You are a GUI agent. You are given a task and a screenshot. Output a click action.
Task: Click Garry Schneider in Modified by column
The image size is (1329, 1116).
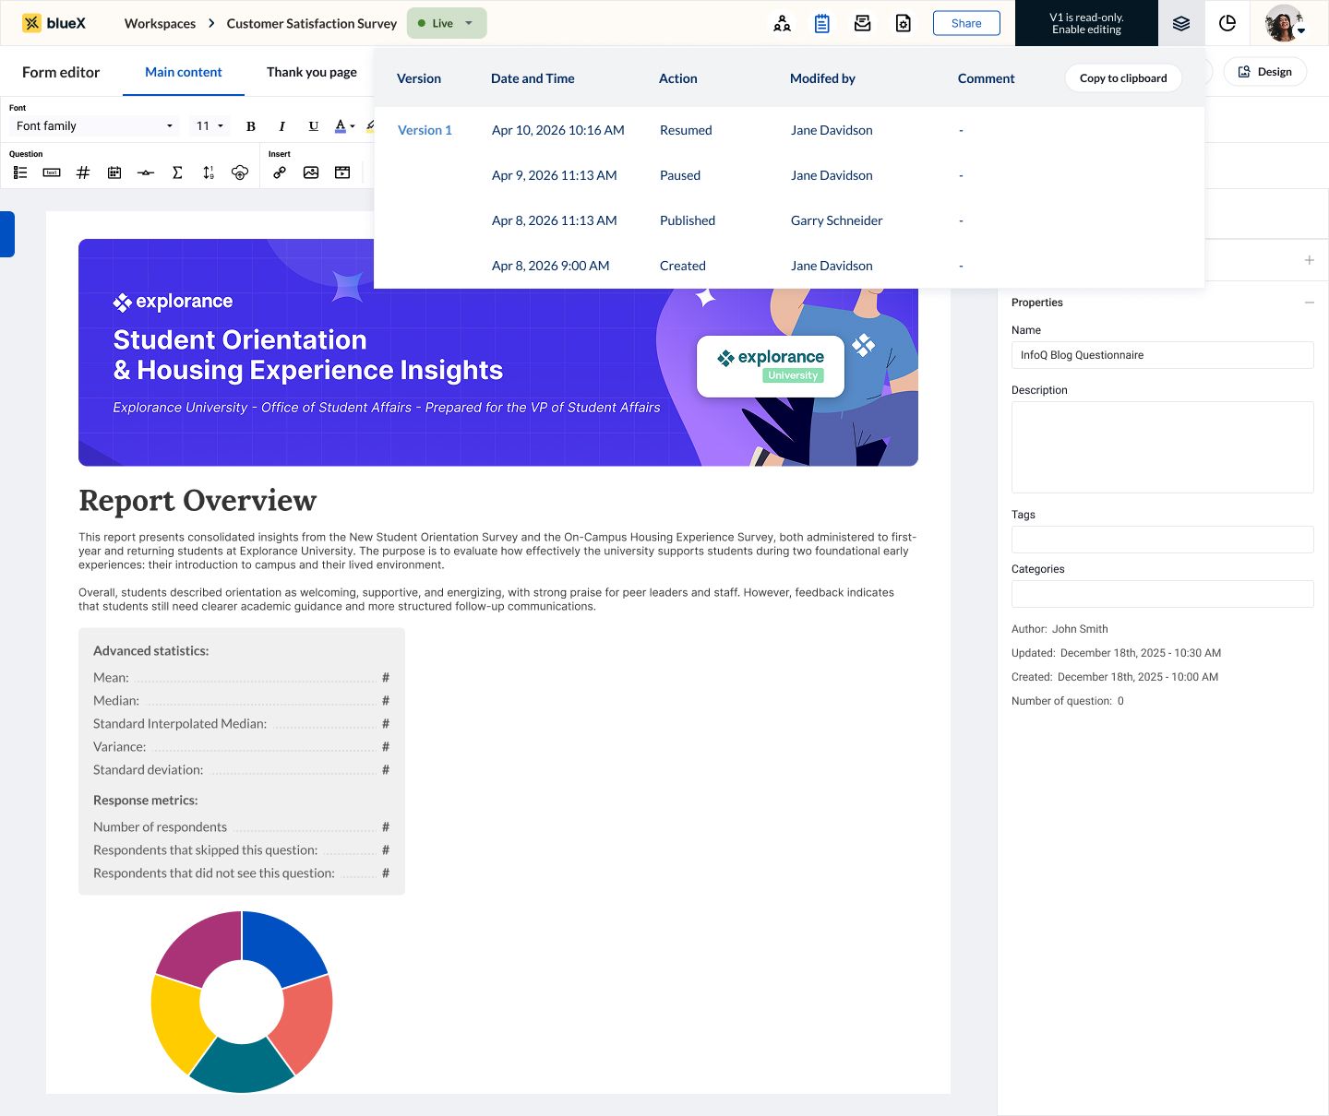tap(836, 220)
